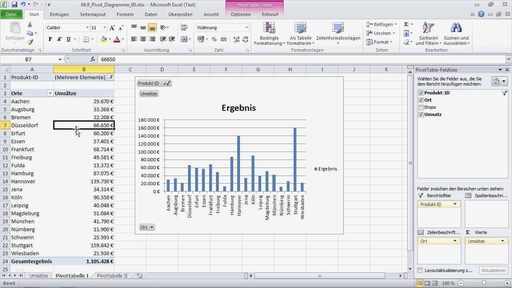The image size is (512, 288).
Task: Click the Produkt-ID field button on chart
Action: click(x=154, y=83)
